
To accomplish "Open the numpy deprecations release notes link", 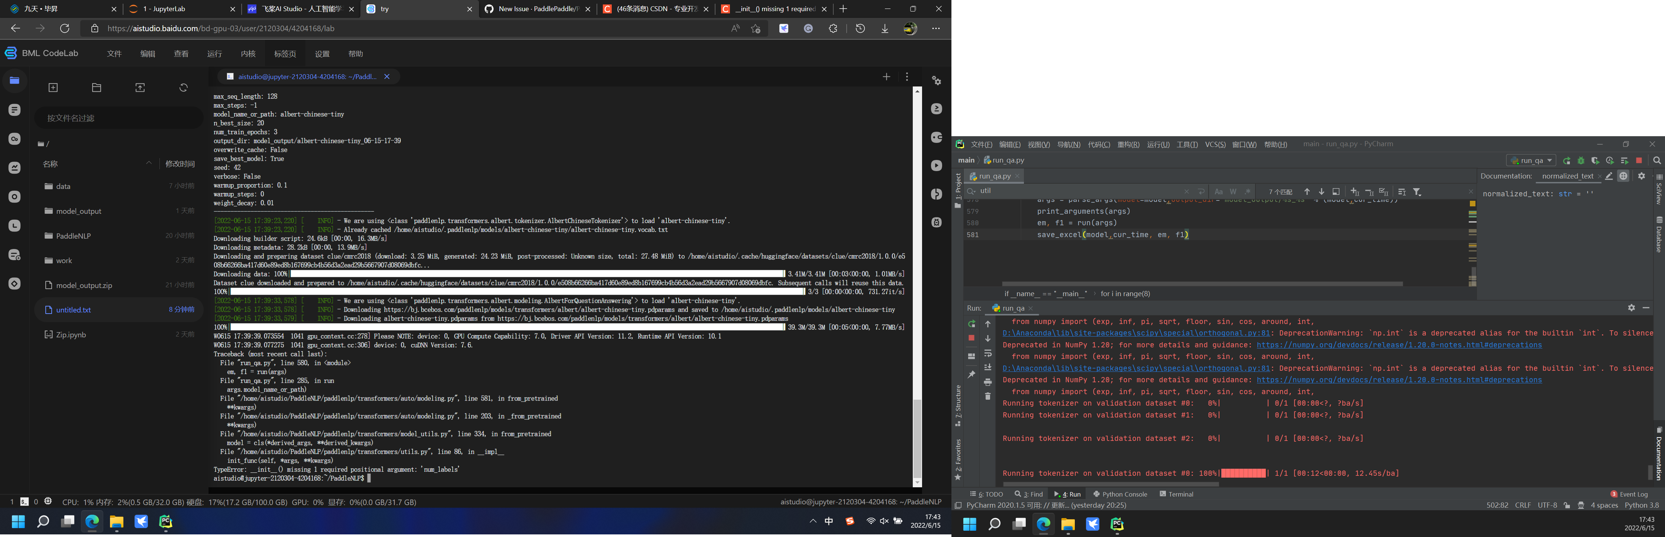I will 1399,345.
